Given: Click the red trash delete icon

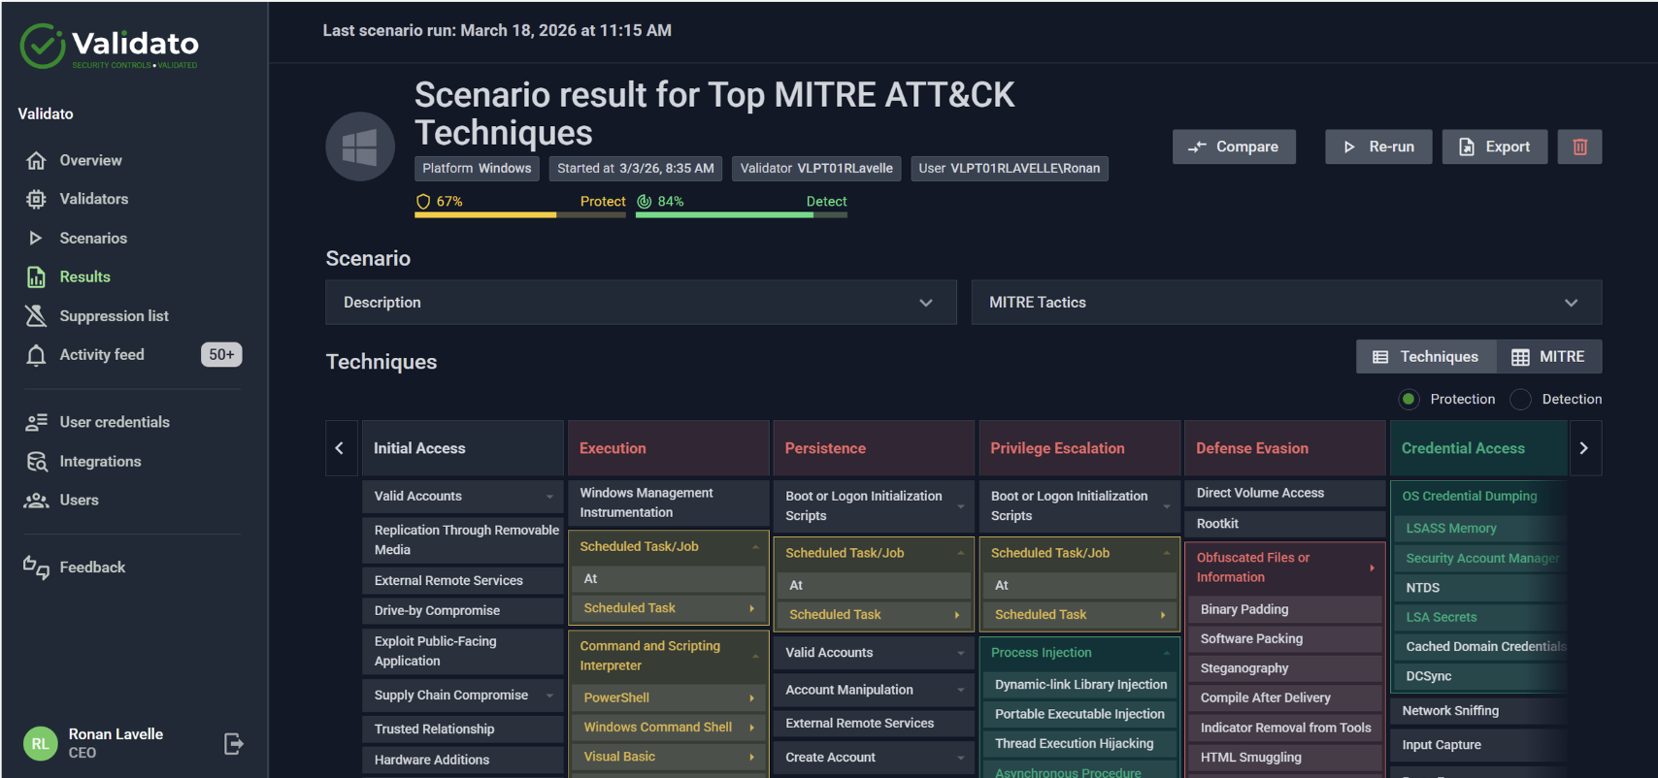Looking at the screenshot, I should [1579, 146].
